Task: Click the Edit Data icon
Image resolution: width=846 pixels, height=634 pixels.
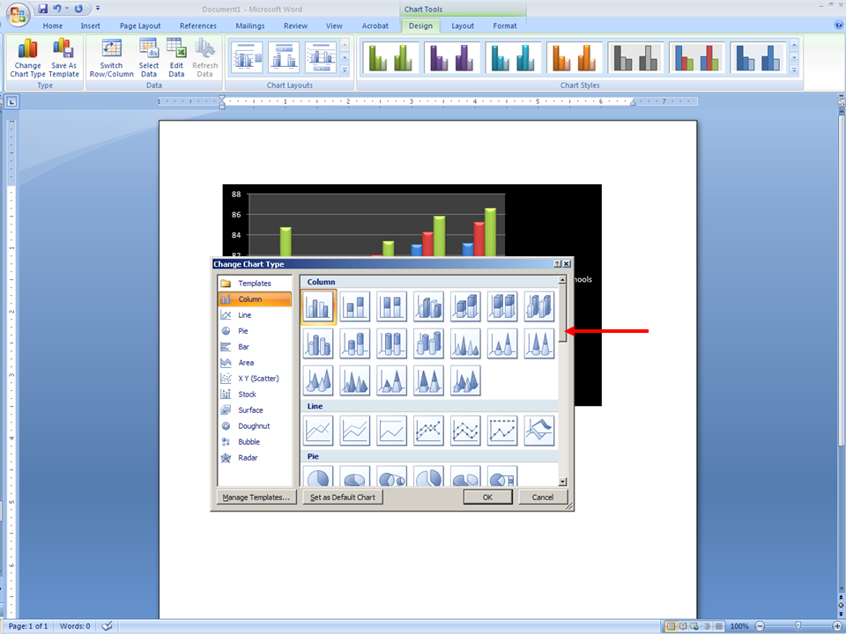Action: (176, 58)
